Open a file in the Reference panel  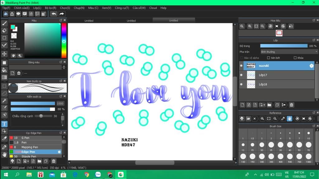248,118
